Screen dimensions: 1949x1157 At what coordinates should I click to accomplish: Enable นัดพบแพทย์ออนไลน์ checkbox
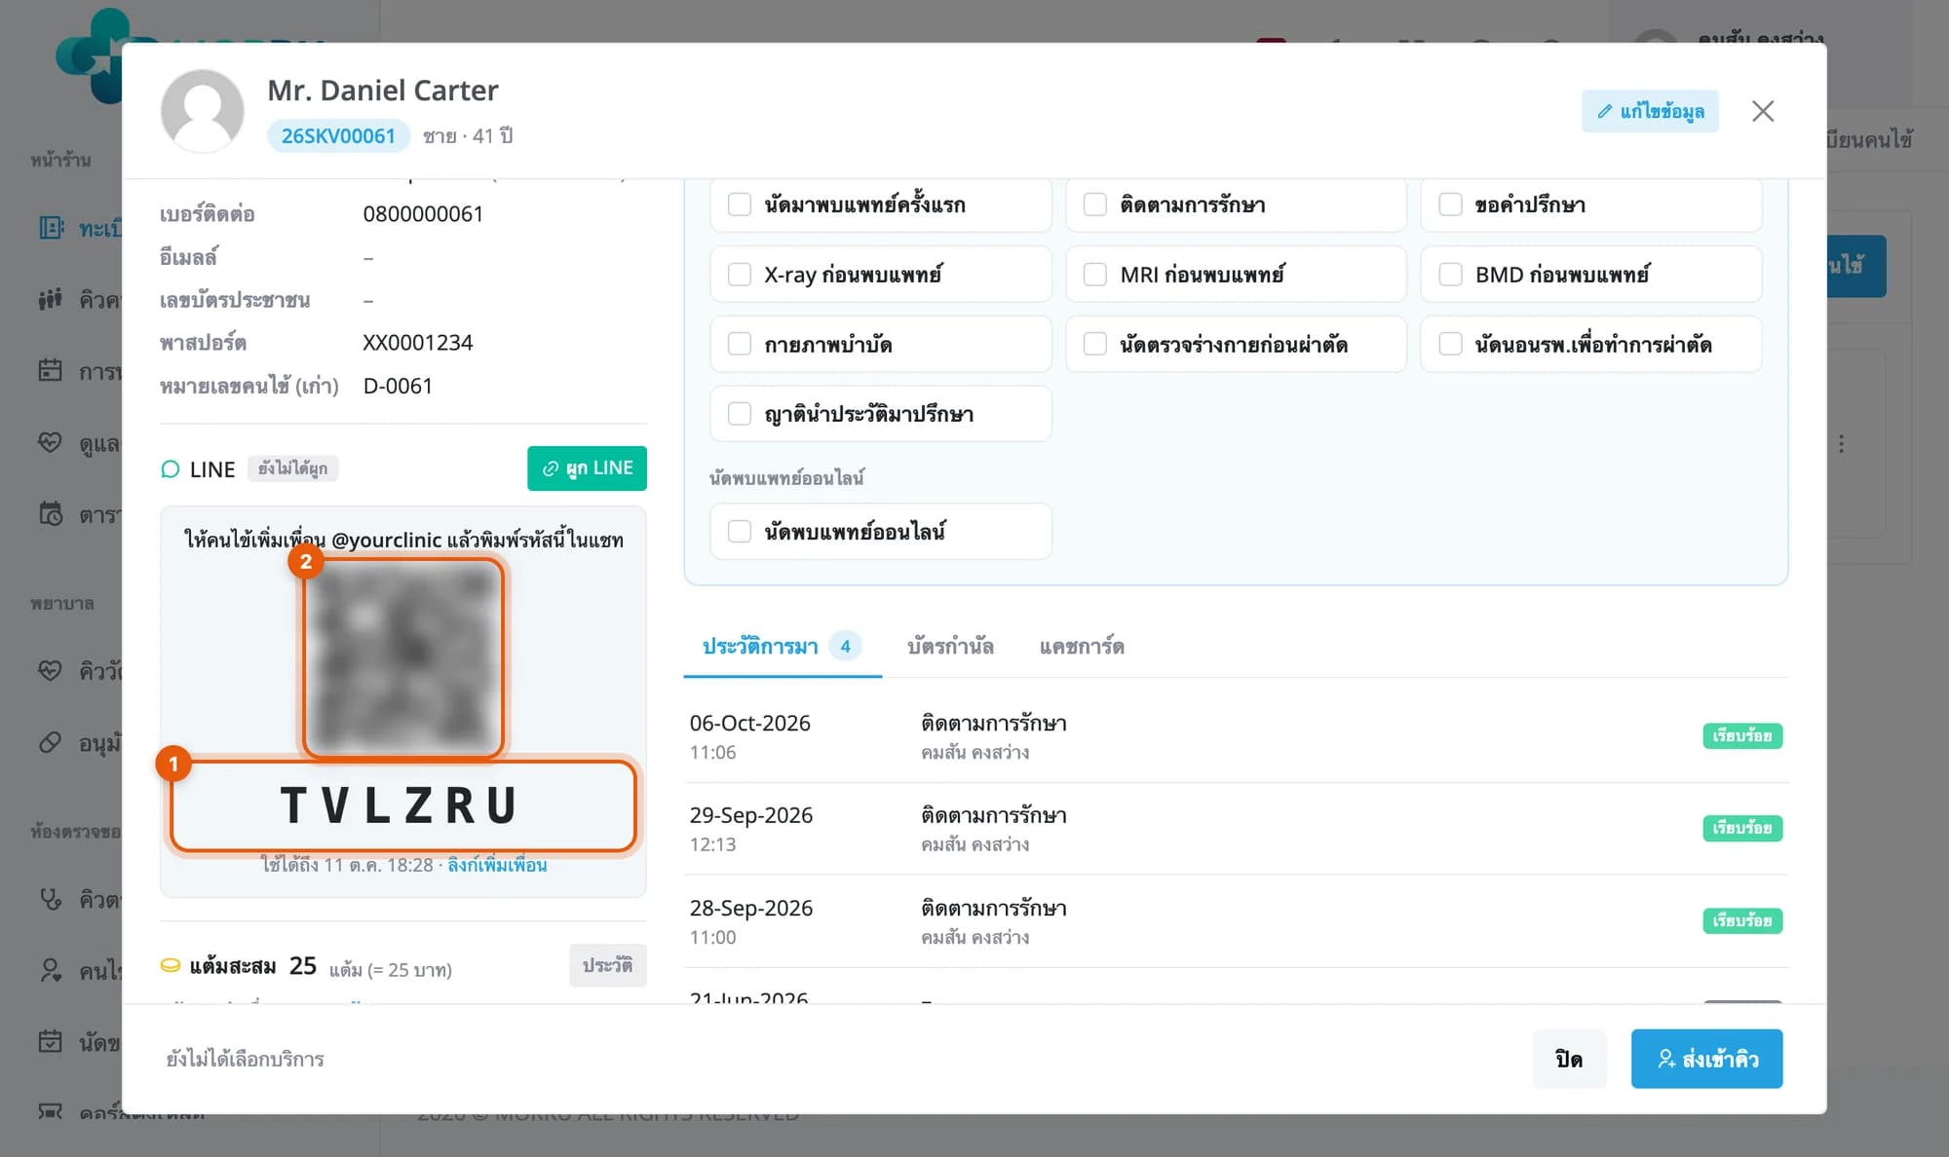[x=740, y=531]
